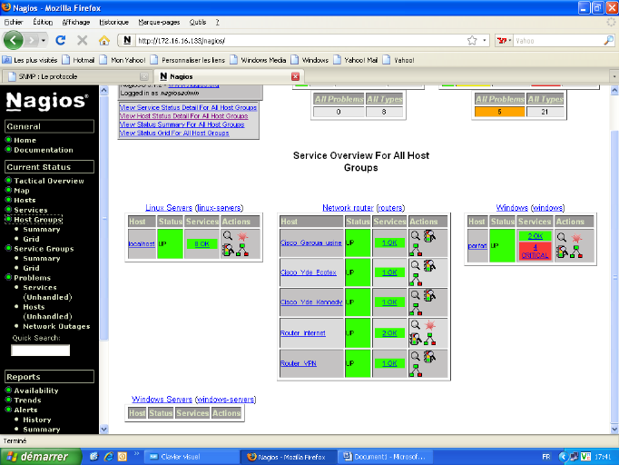Image resolution: width=619 pixels, height=465 pixels.
Task: Close the Nagios browser tab
Action: point(295,76)
